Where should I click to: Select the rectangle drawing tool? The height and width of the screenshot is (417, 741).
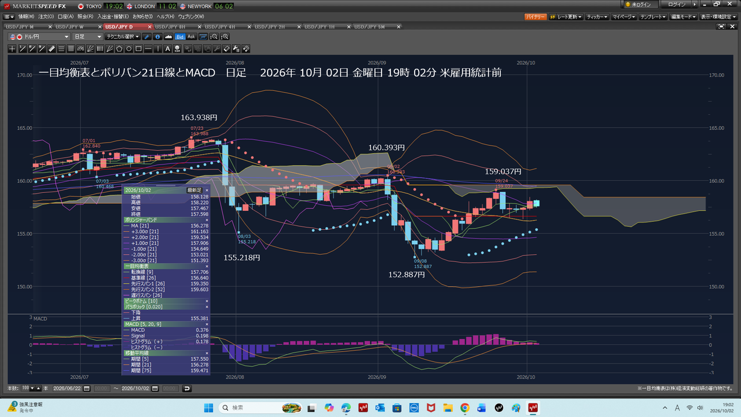139,49
